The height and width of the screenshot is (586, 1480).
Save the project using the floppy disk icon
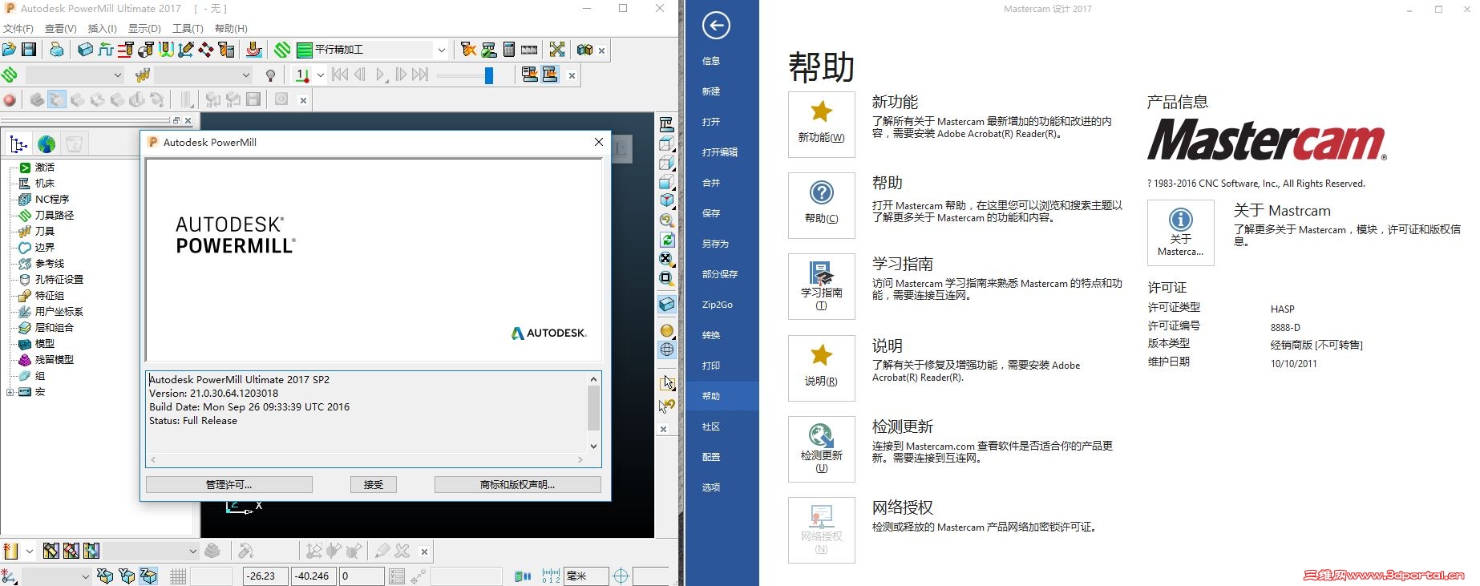pyautogui.click(x=29, y=50)
